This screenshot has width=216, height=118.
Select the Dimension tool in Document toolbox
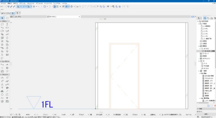tap(2, 78)
